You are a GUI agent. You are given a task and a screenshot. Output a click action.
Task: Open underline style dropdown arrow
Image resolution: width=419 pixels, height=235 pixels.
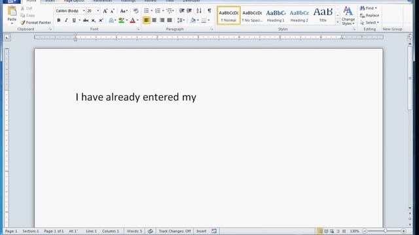[x=80, y=20]
